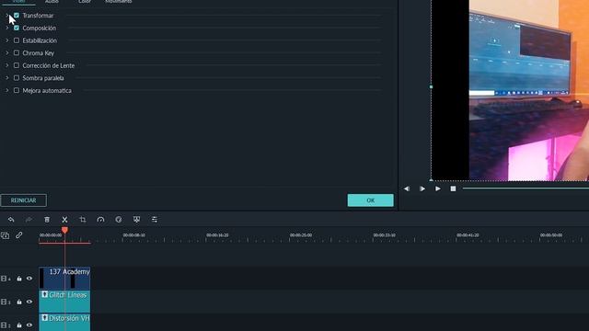Click the Corrección de Lente label
Screen dimensions: 589x331
49,65
